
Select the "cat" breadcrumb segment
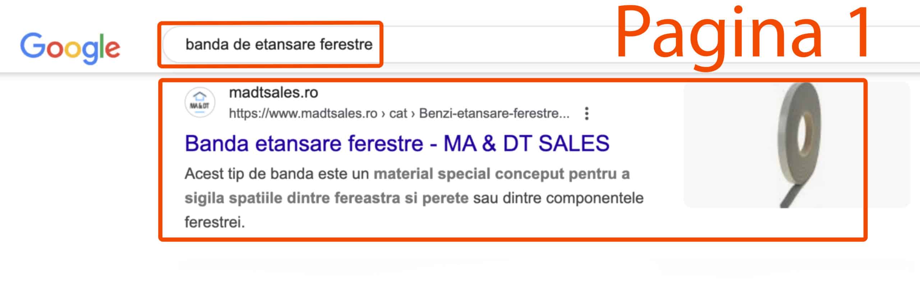[398, 113]
